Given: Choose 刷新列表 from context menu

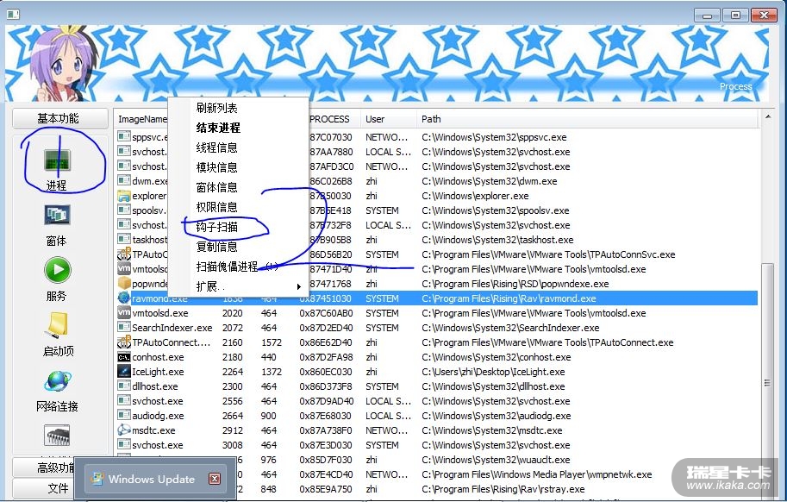Looking at the screenshot, I should (x=216, y=108).
